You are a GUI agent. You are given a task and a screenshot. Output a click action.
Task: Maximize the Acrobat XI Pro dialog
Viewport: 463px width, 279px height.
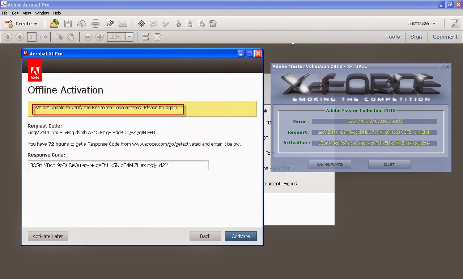click(x=250, y=54)
